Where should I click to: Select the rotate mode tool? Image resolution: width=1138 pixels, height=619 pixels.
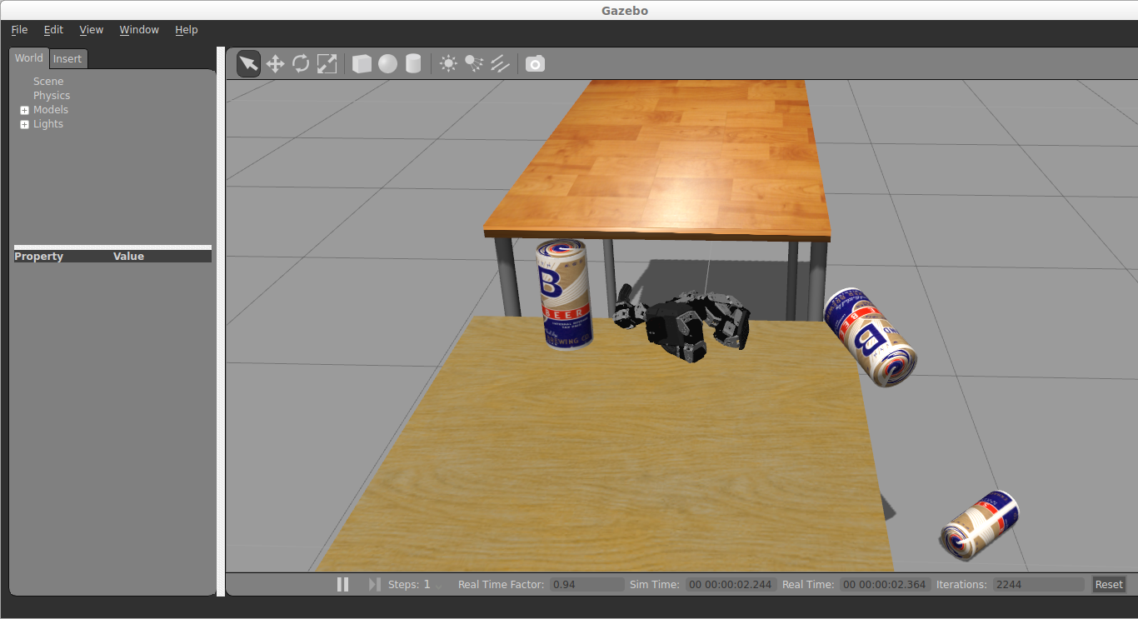(301, 64)
